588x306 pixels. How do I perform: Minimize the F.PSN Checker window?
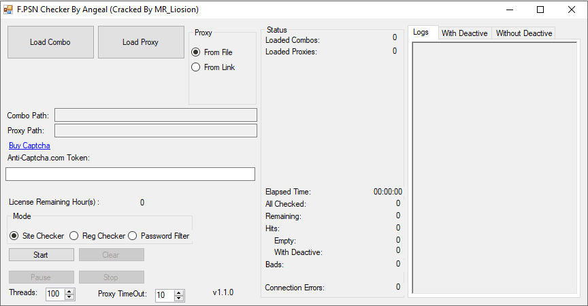pos(510,10)
